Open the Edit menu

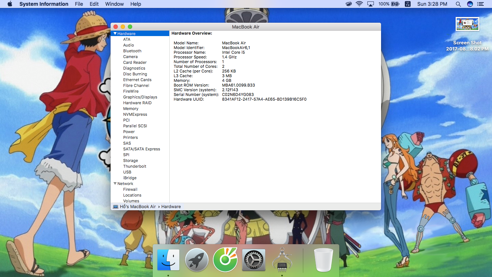click(94, 4)
